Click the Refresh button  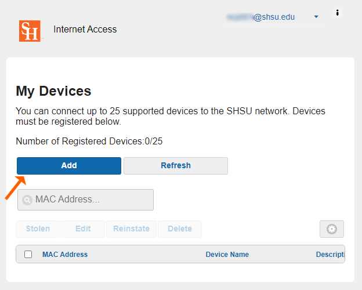[175, 165]
